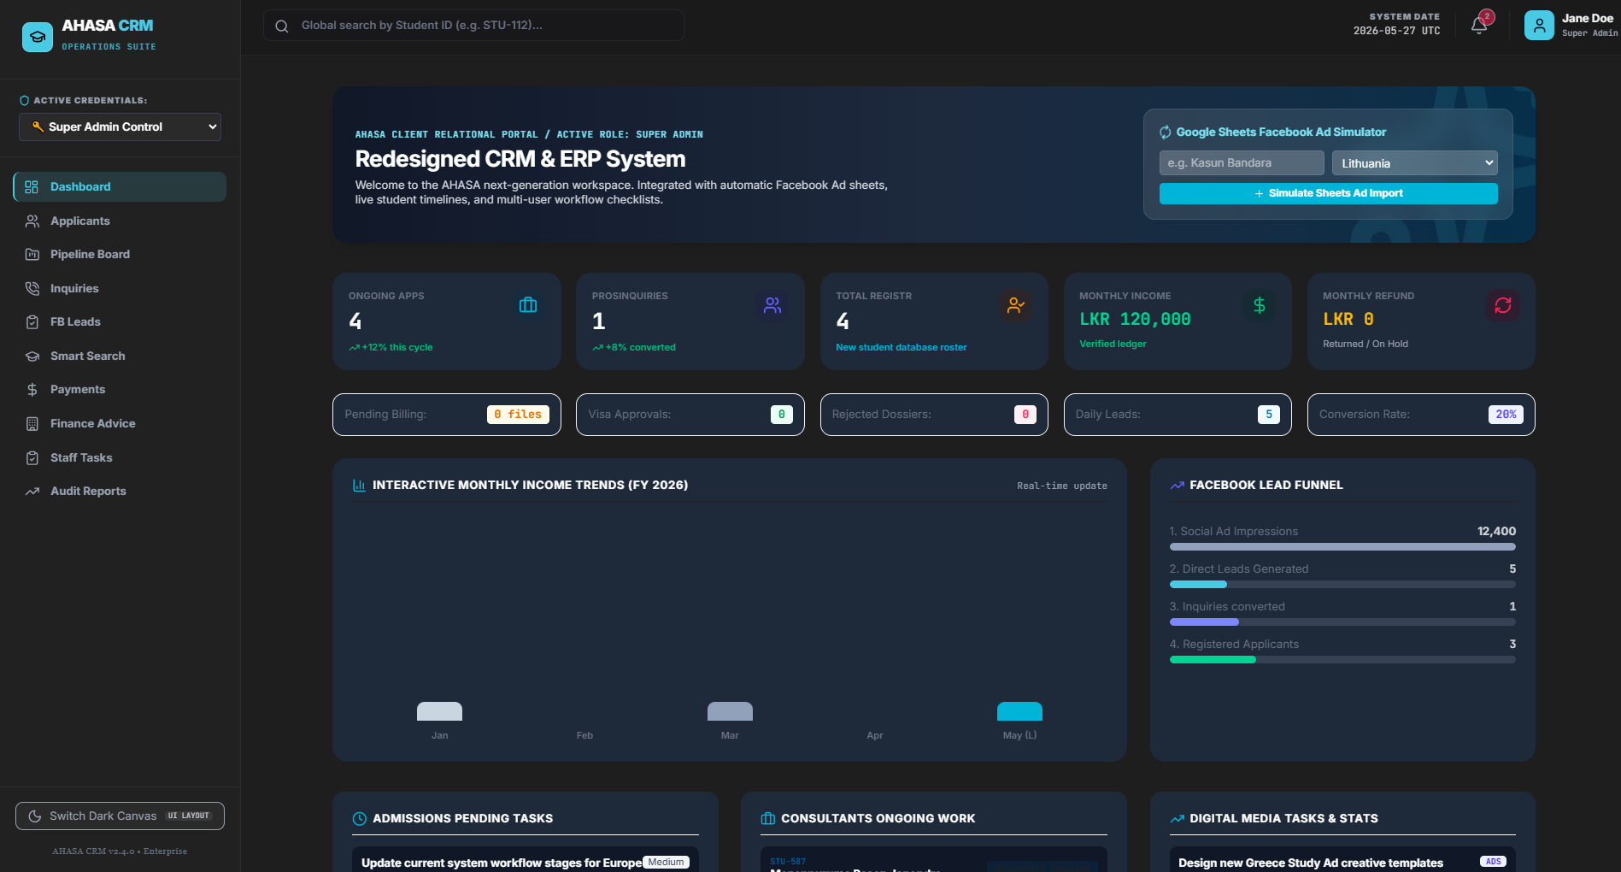Image resolution: width=1621 pixels, height=872 pixels.
Task: Click the trend icon beside Facebook Lead Funnel
Action: coord(1177,485)
